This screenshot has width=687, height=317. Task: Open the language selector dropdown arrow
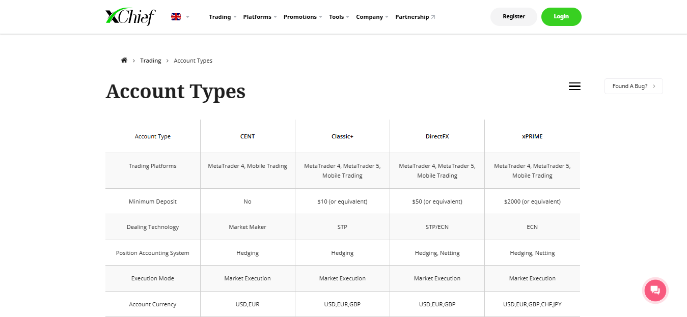(x=187, y=17)
